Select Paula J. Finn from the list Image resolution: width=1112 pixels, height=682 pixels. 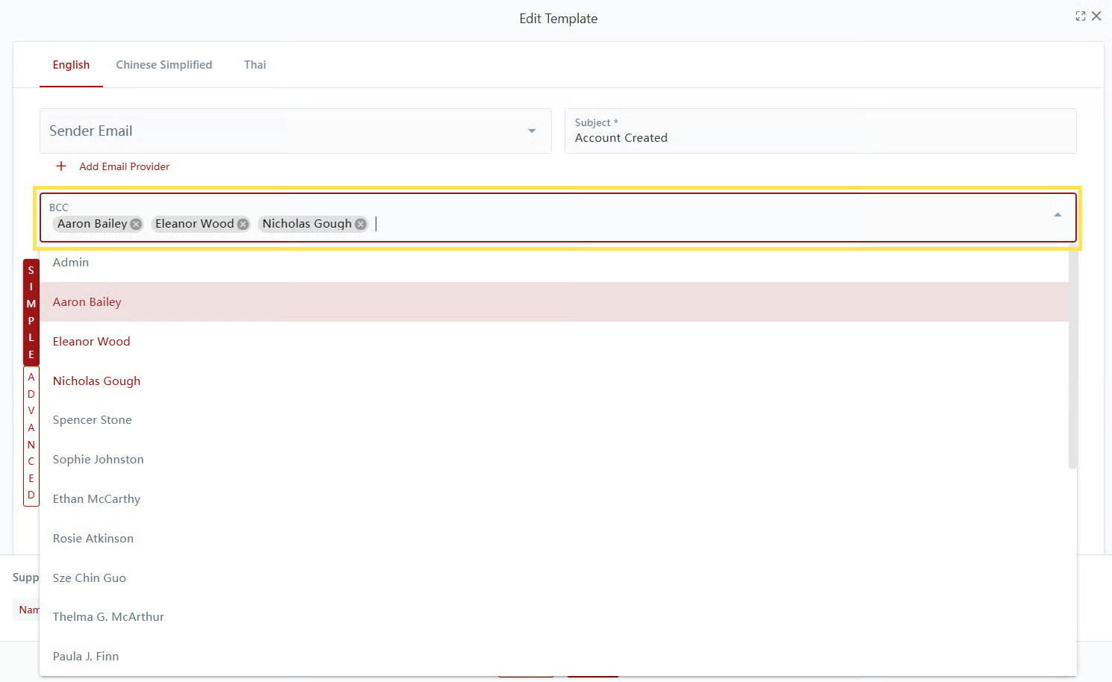click(554, 657)
